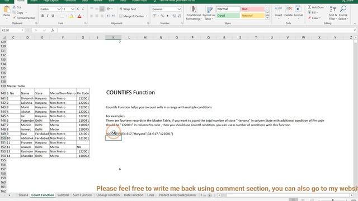Open Find & Select magnifier
Image resolution: width=358 pixels, height=201 pixels.
click(343, 13)
